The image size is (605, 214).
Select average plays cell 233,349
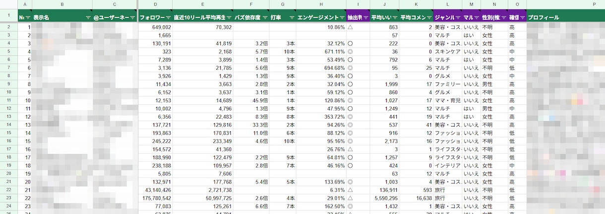point(203,141)
